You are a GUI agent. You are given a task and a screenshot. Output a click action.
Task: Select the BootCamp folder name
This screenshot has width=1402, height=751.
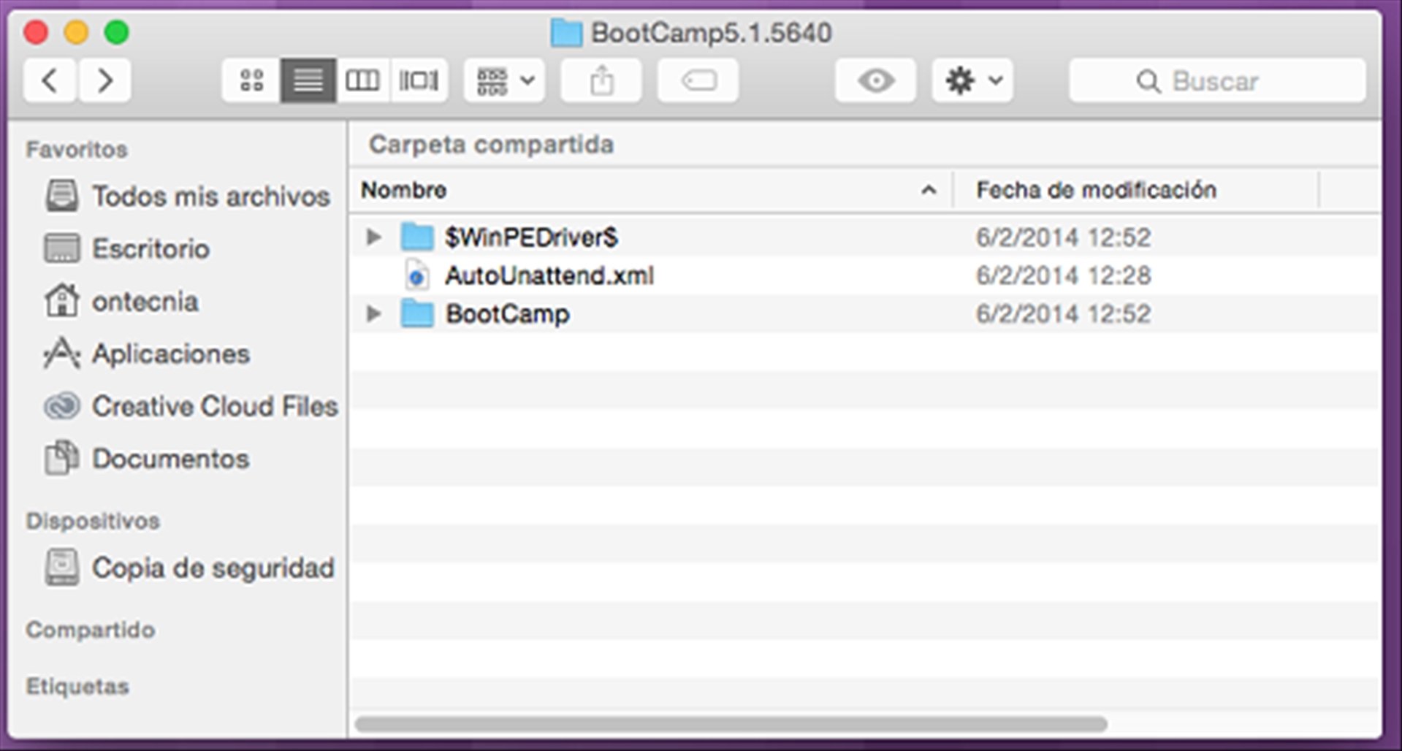tap(508, 314)
